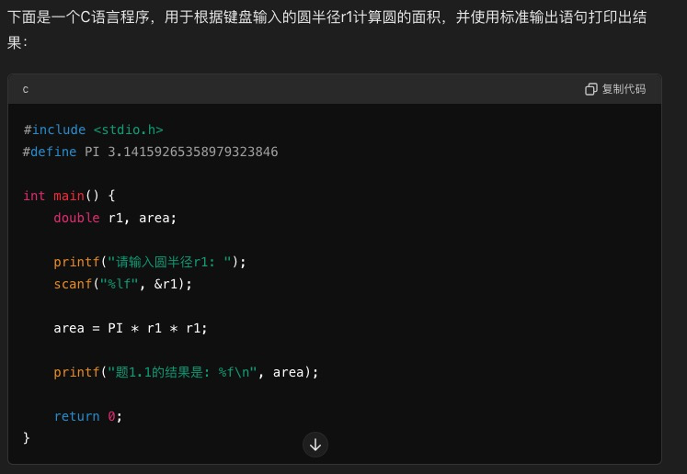
Task: Click the string "题1.1的结果是: %f\n"
Action: point(182,372)
